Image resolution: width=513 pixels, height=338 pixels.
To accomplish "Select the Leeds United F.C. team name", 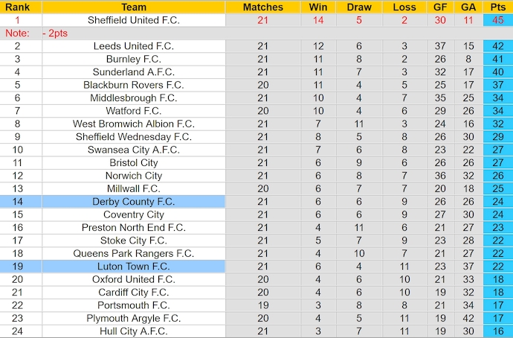I will (x=134, y=46).
